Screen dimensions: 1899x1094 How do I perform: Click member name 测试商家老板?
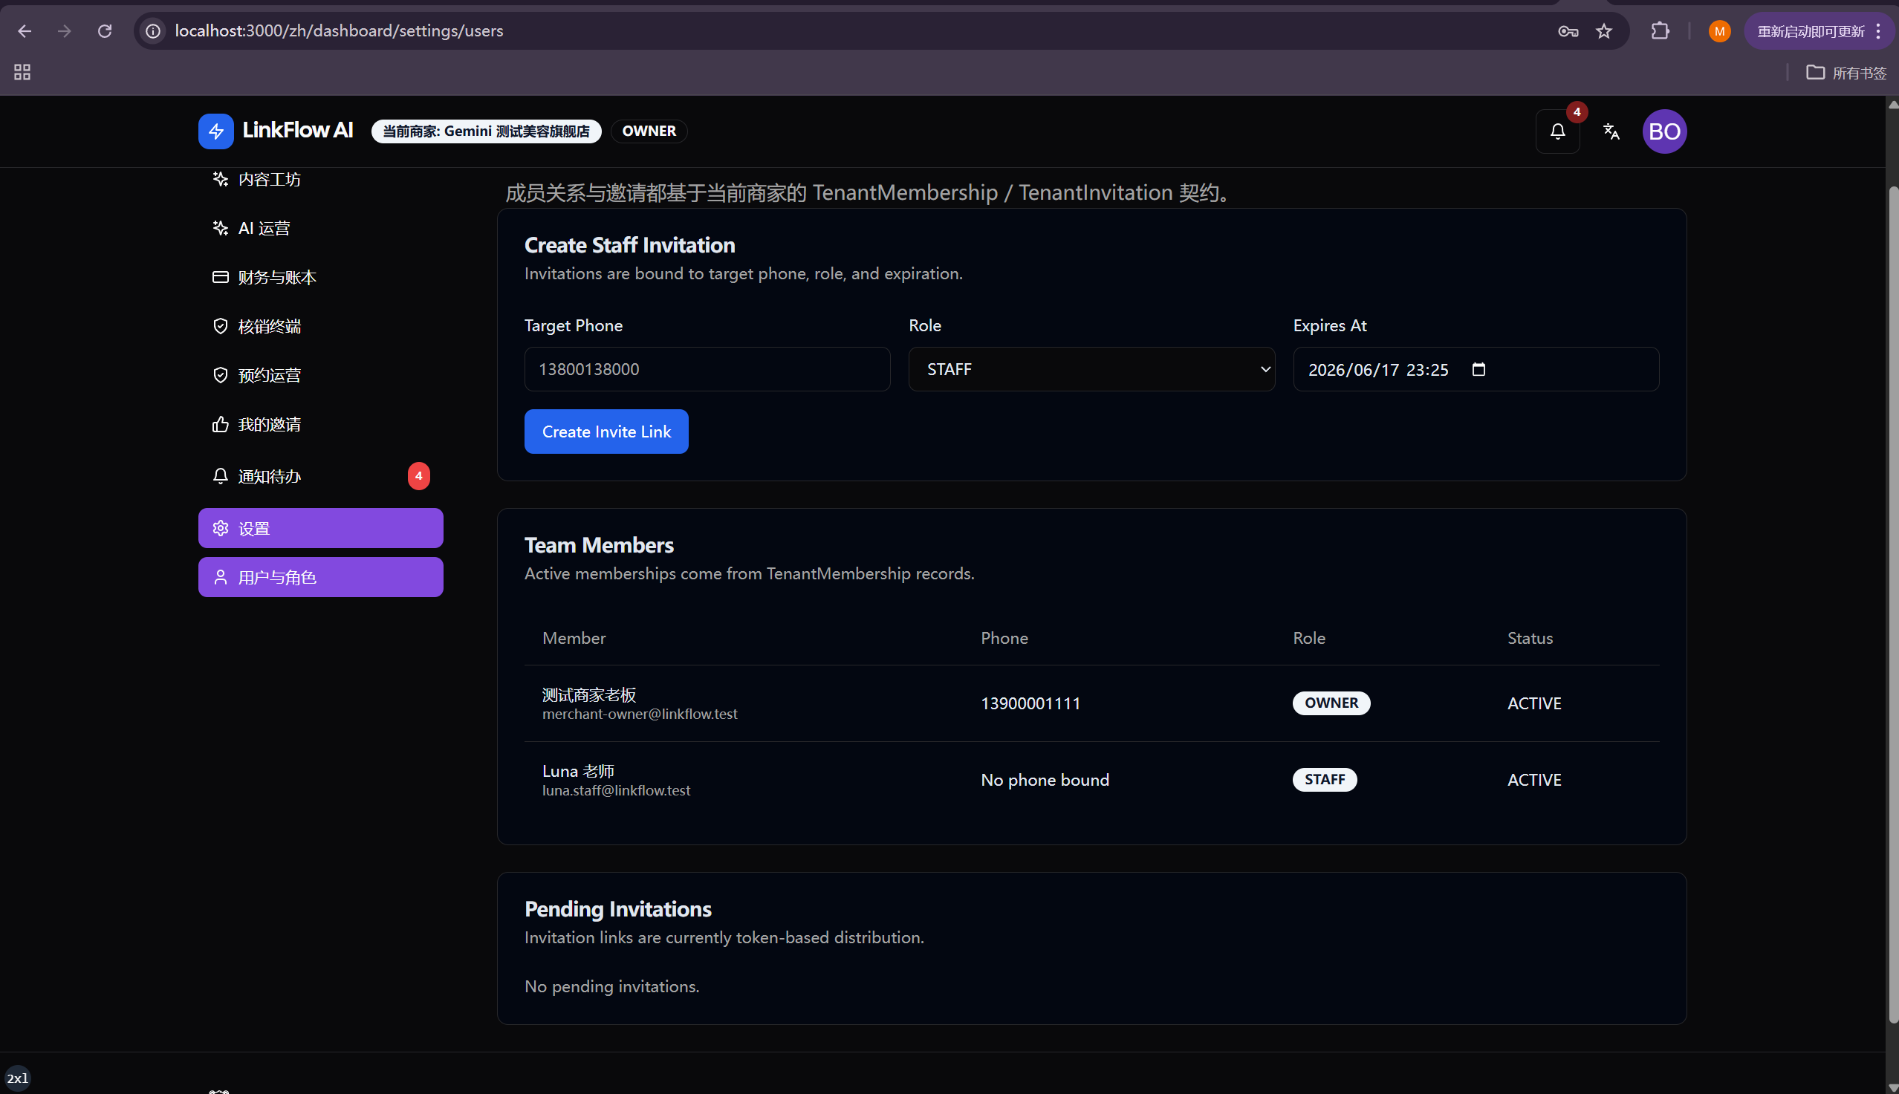point(589,694)
